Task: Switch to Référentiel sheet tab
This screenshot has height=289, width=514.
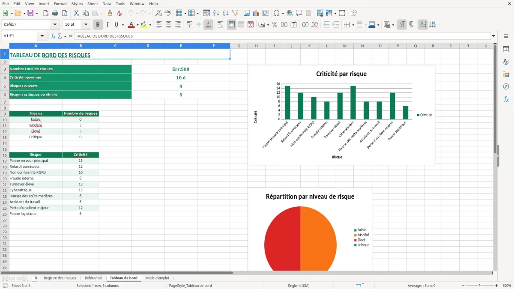Action: pos(93,278)
